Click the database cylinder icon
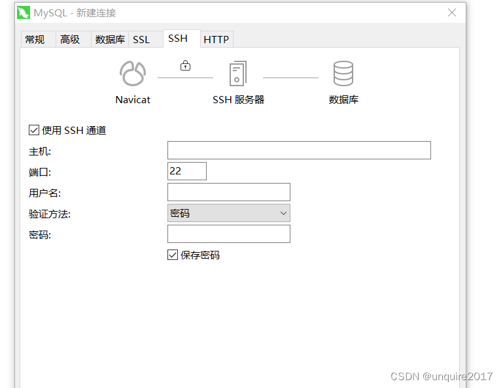 (343, 73)
